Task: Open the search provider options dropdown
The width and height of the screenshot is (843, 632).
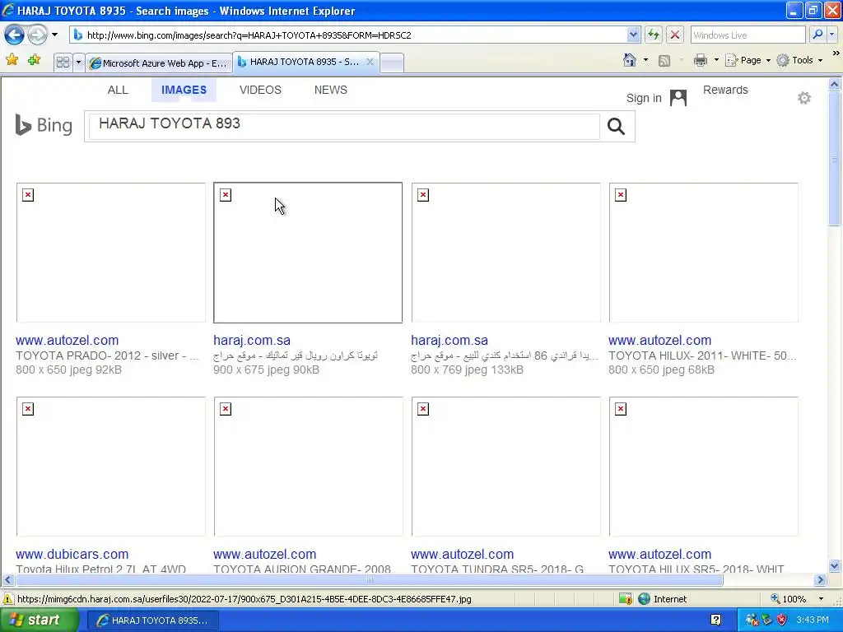Action: click(x=831, y=35)
